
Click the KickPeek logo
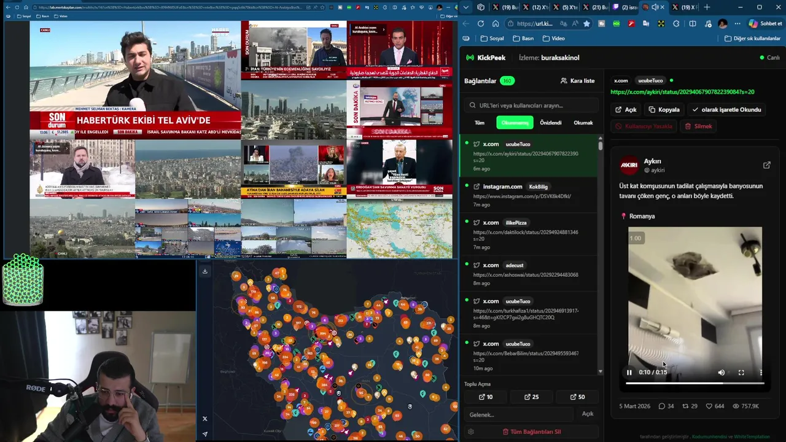[x=486, y=58]
